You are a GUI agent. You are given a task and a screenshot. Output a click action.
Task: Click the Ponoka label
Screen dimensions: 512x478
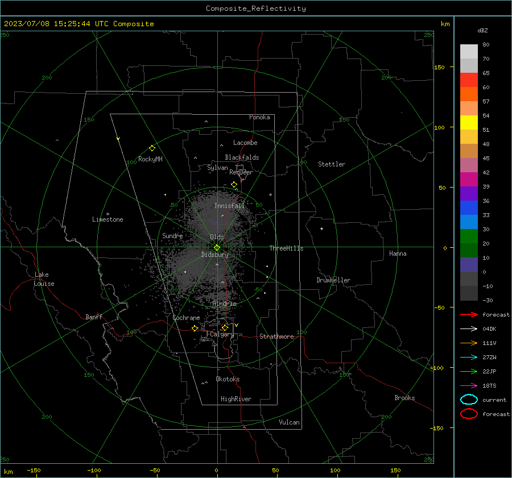tap(259, 118)
